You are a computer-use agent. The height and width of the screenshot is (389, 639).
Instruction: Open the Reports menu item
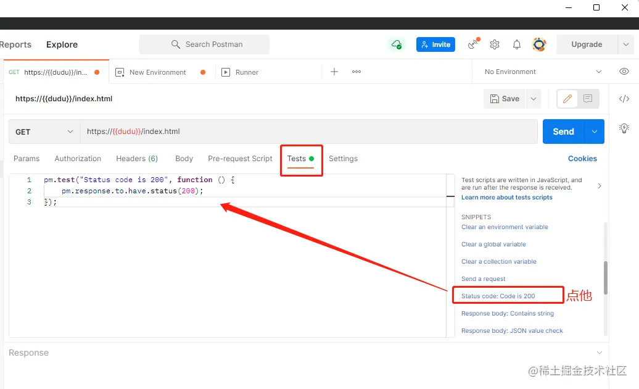(x=15, y=44)
